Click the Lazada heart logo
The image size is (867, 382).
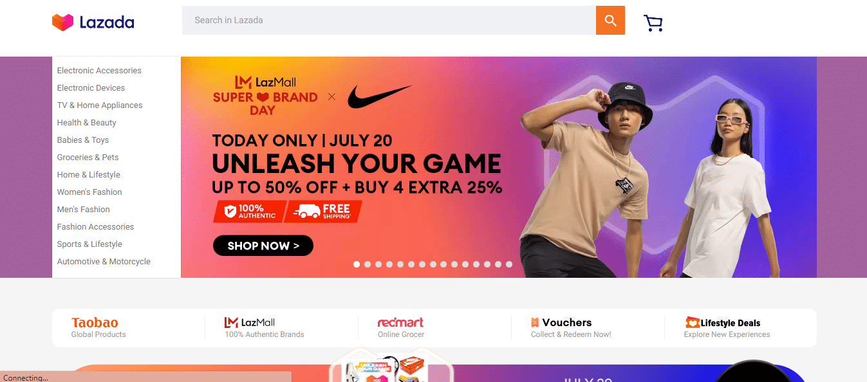(63, 23)
